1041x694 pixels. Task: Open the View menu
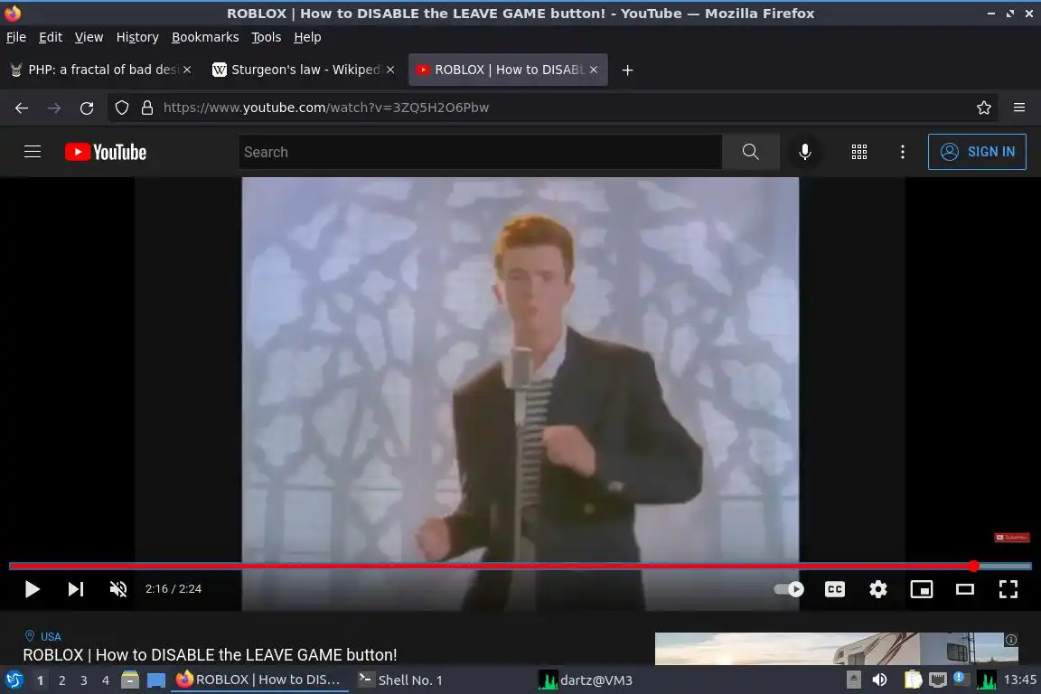click(89, 37)
